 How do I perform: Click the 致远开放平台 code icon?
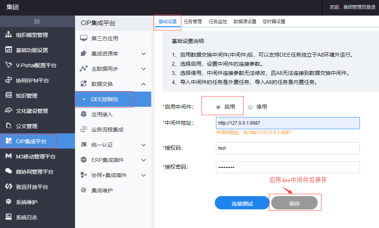[x=8, y=186]
